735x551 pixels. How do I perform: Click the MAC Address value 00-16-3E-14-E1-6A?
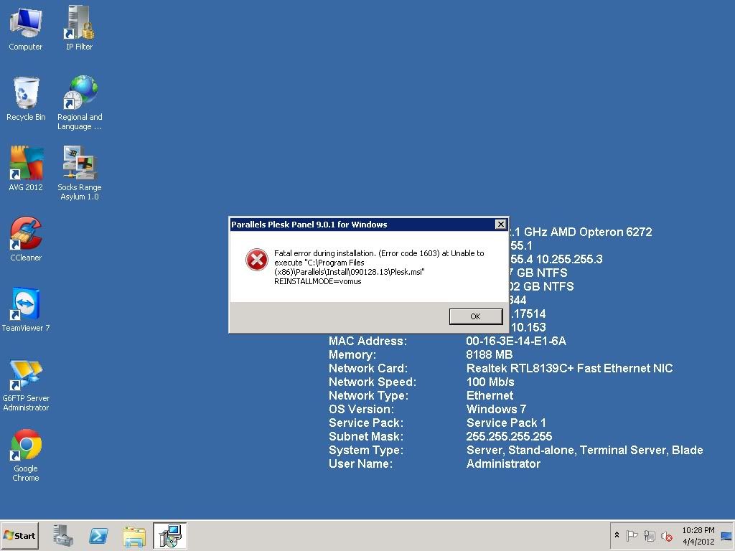pyautogui.click(x=516, y=341)
